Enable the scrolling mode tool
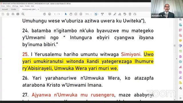The image size is (183, 103). pyautogui.click(x=102, y=14)
